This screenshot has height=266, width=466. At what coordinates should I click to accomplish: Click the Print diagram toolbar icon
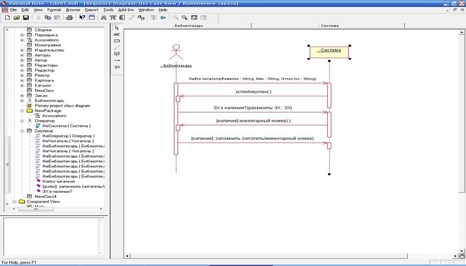point(69,17)
